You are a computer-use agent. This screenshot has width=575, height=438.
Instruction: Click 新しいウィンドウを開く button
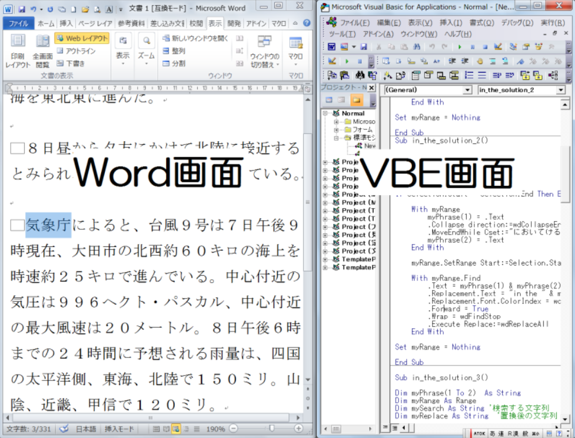194,38
